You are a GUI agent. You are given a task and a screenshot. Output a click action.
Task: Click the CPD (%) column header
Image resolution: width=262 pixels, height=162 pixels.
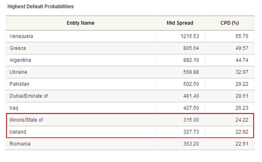click(x=230, y=23)
